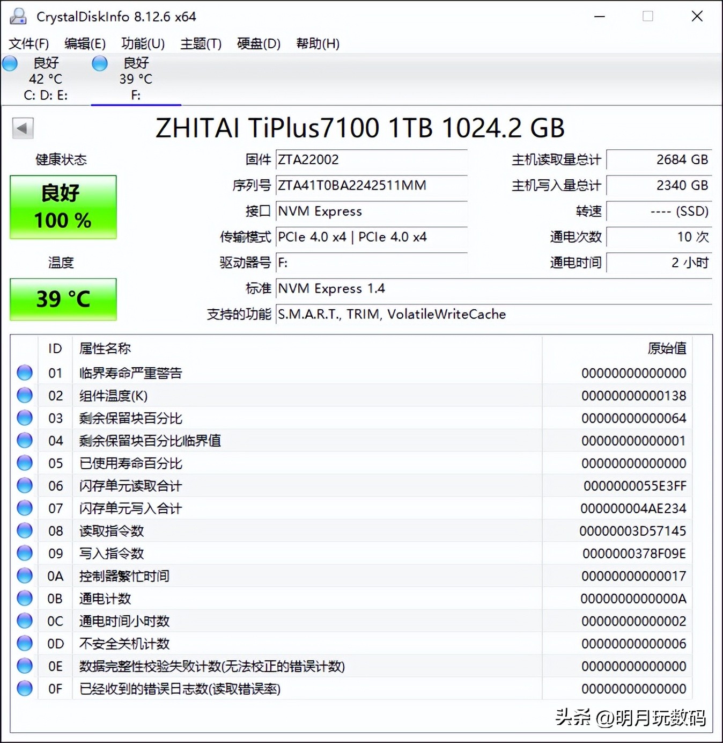Click the green 良好 100% health status panel
Image resolution: width=723 pixels, height=743 pixels.
pos(62,207)
